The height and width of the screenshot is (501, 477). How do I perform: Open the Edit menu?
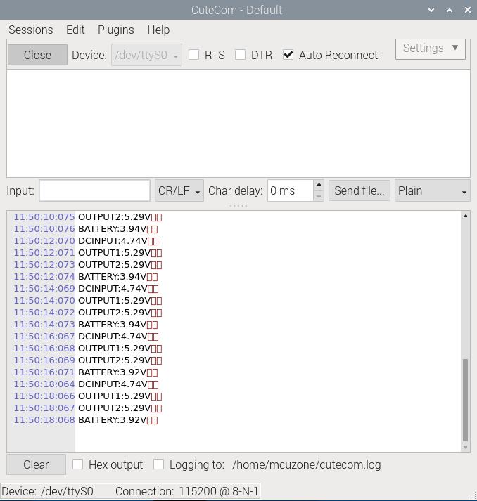(75, 30)
